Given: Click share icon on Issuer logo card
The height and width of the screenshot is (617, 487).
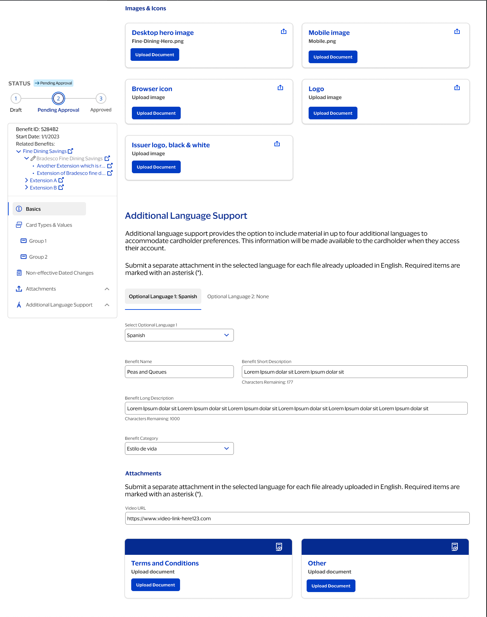Looking at the screenshot, I should tap(277, 144).
